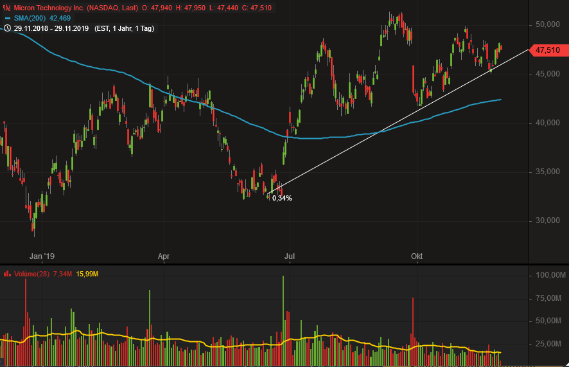Click the Jul time axis label
This screenshot has height=367, width=569.
click(x=289, y=256)
